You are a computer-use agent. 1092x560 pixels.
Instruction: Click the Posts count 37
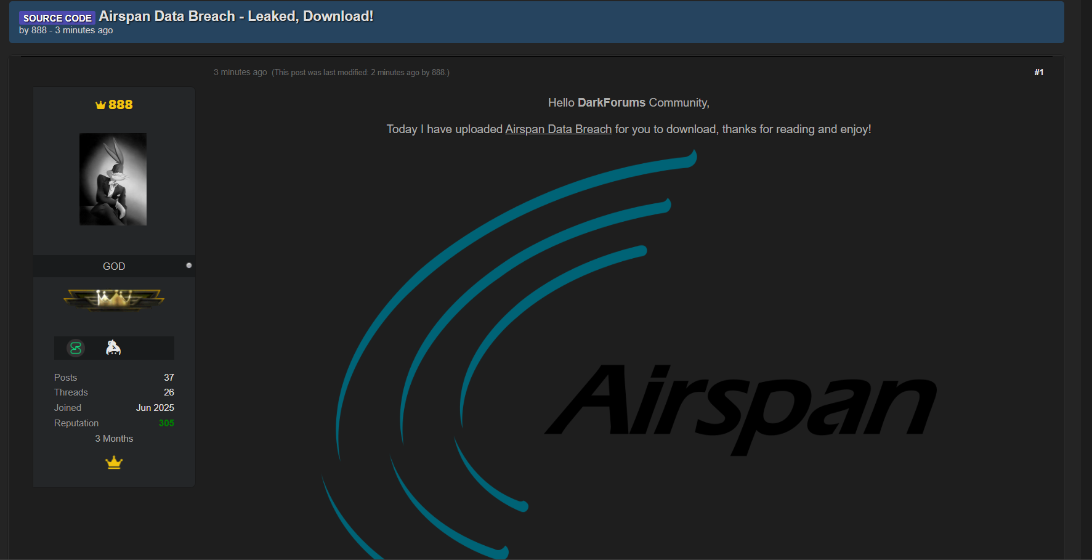pos(169,378)
